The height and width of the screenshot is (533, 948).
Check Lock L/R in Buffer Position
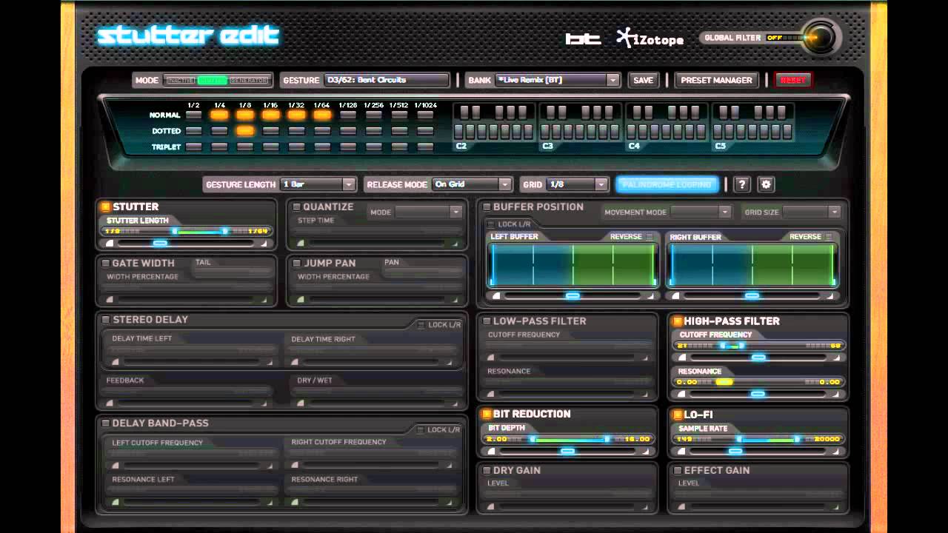coord(490,224)
